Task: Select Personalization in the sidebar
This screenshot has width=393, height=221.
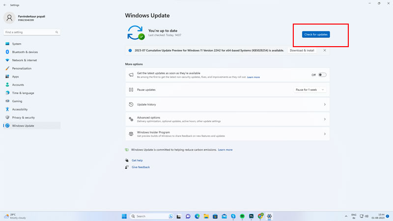Action: (32, 68)
